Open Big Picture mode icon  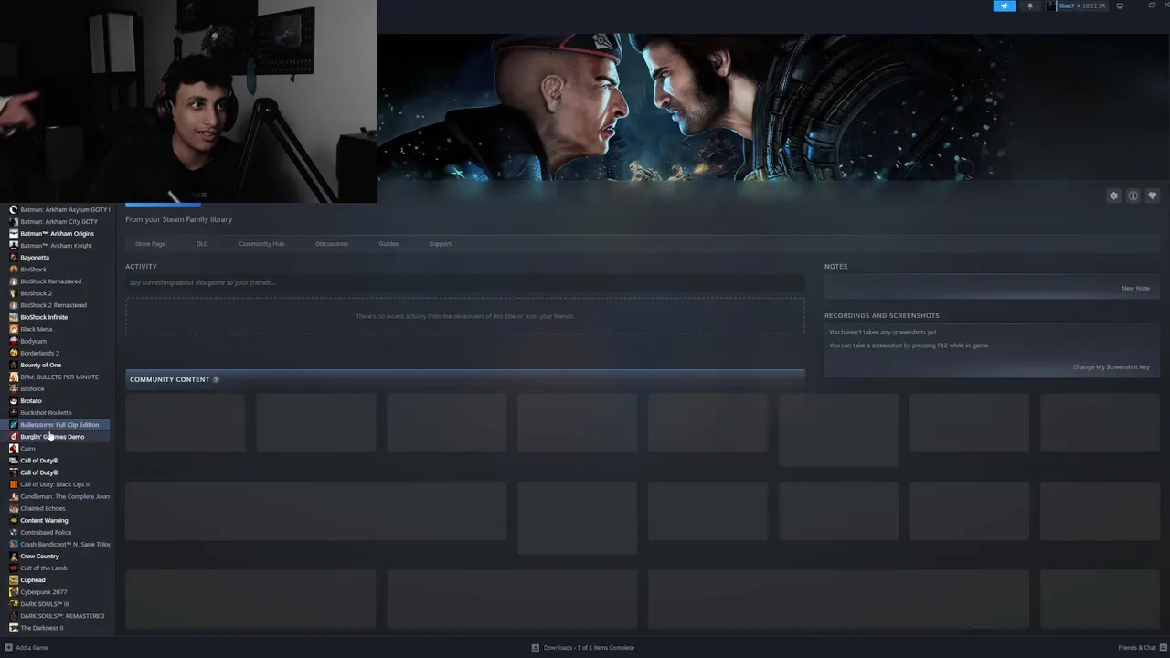click(x=1121, y=5)
